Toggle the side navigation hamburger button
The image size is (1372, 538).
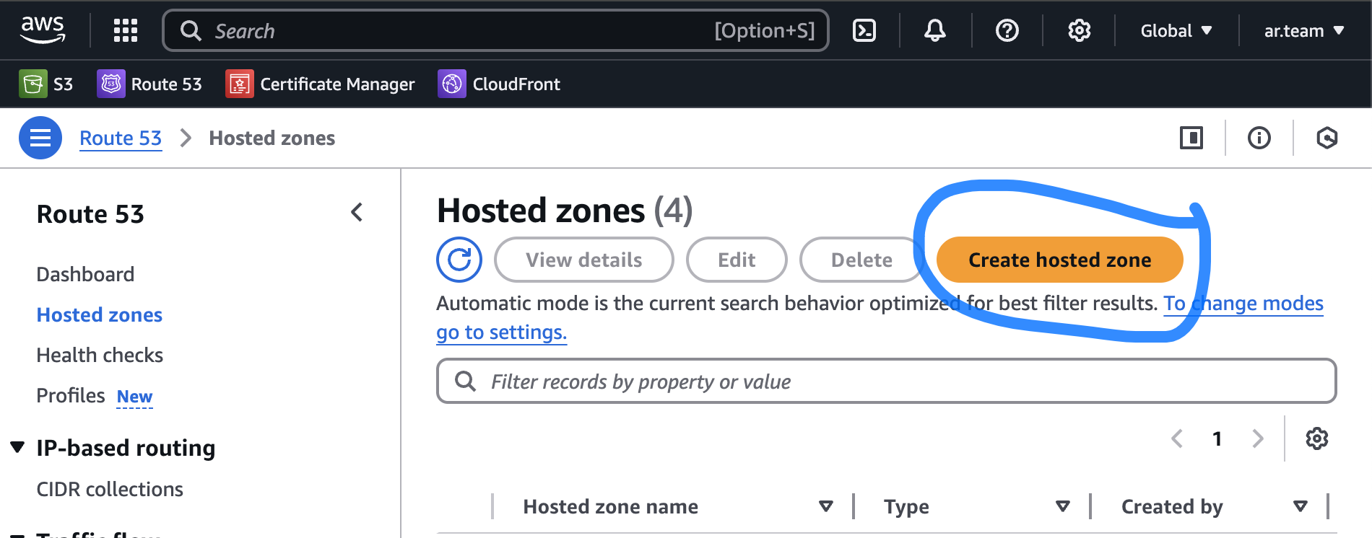pos(40,138)
